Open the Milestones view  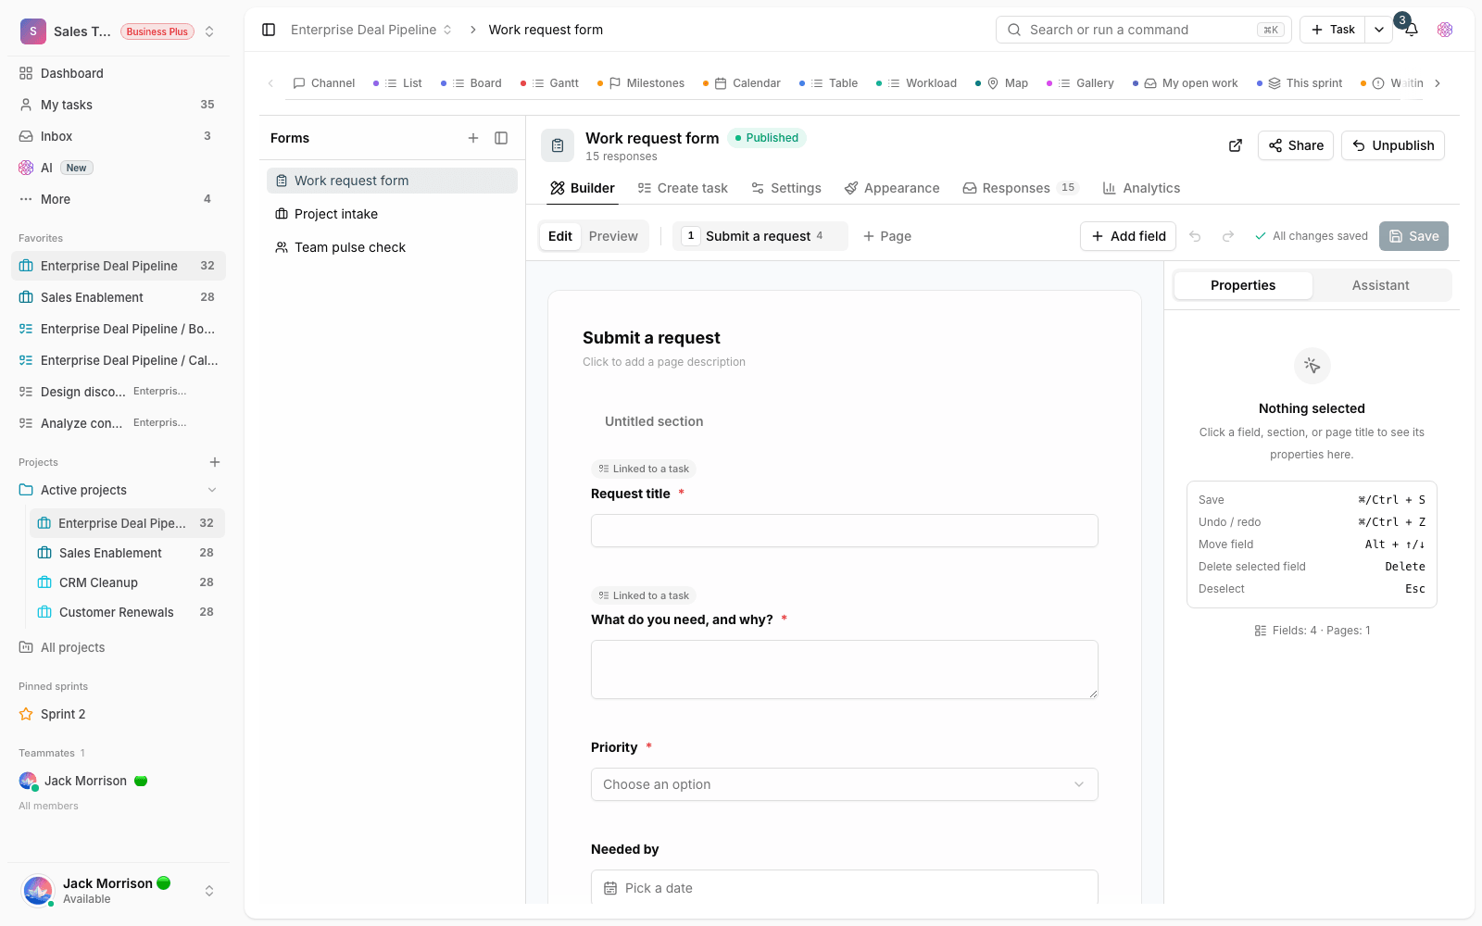pos(647,83)
